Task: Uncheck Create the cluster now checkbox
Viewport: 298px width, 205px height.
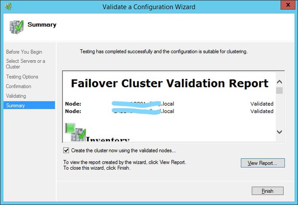Action: (x=66, y=150)
